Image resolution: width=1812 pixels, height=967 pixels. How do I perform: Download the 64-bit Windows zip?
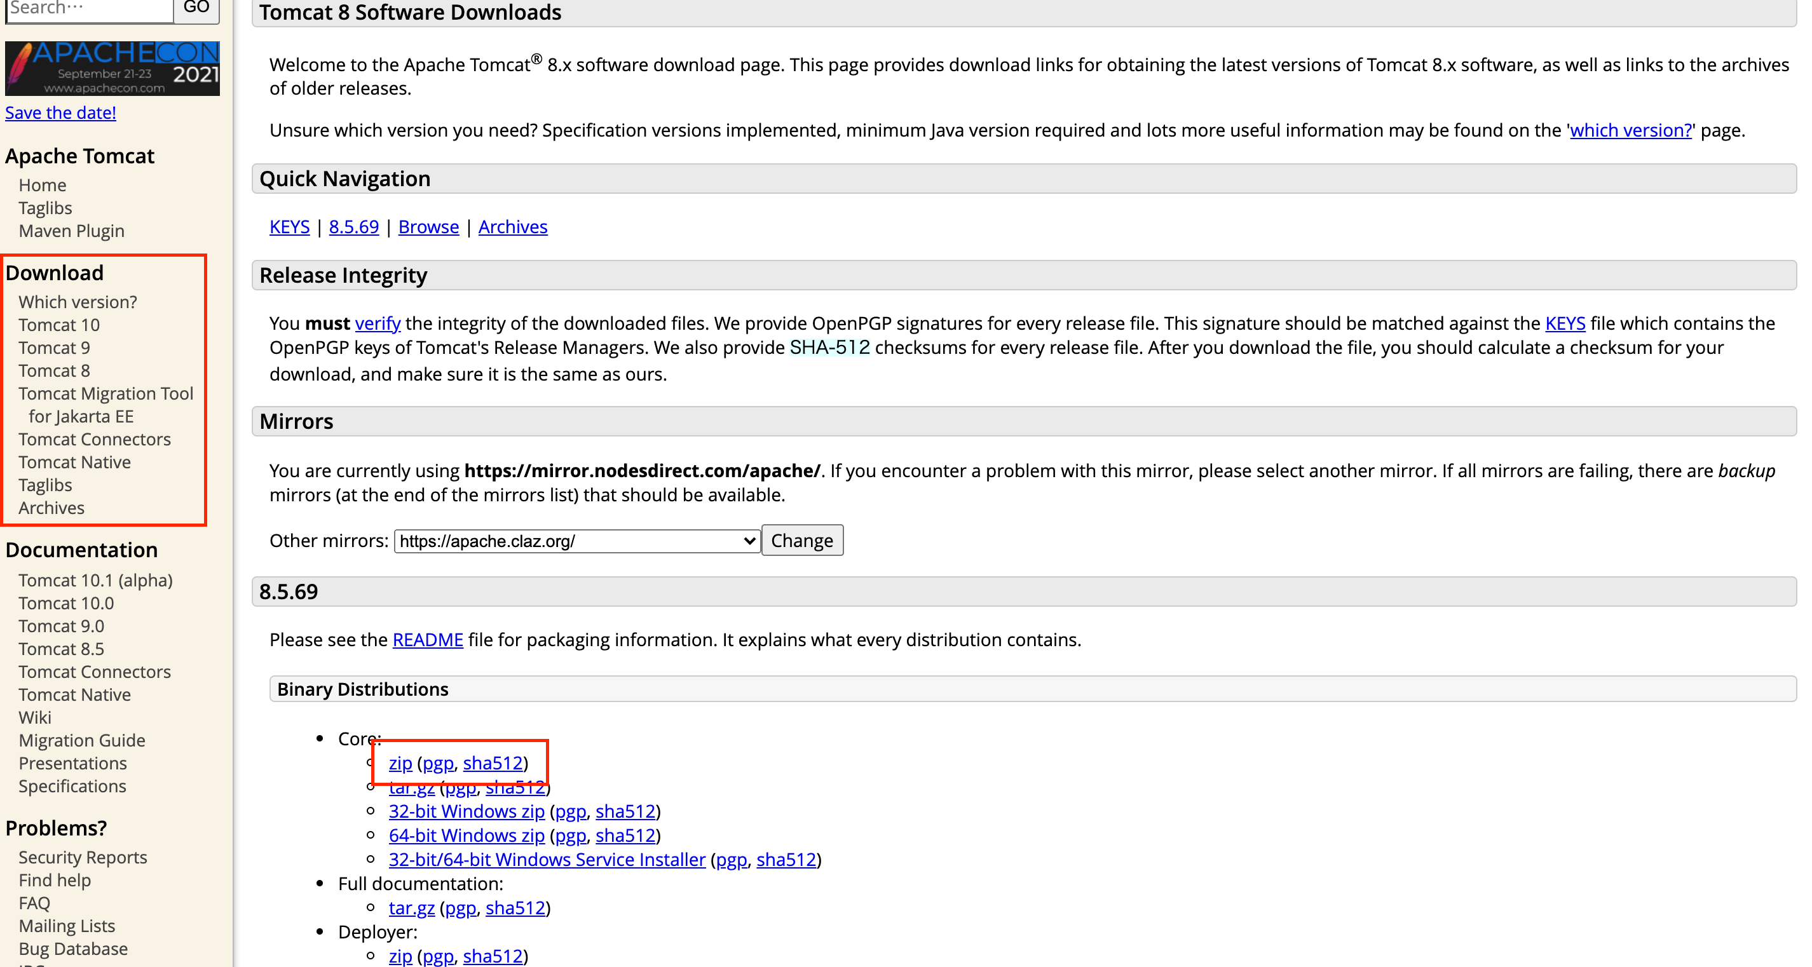(467, 835)
